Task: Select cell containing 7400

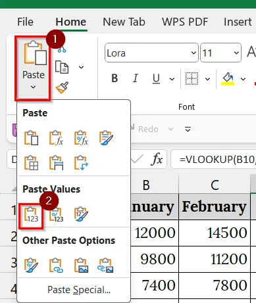Action: pos(155,285)
